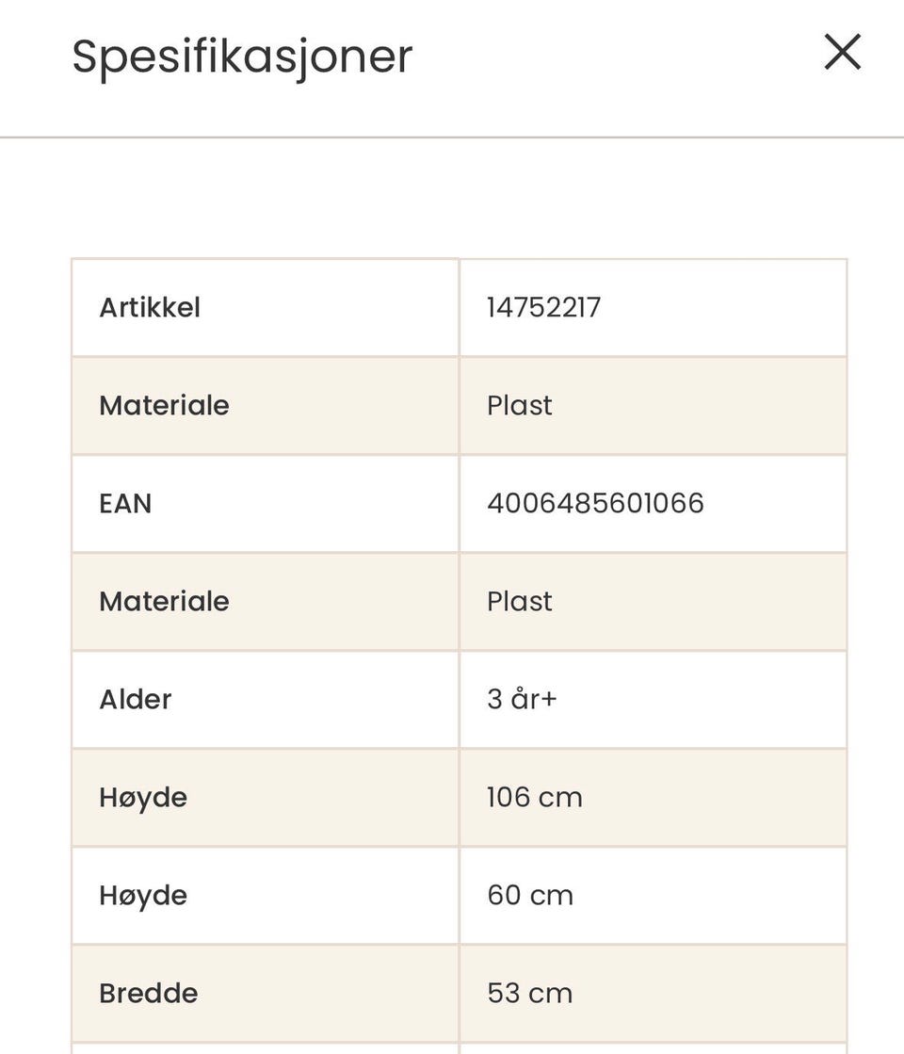Click the Spesifikasjoner heading
Image resolution: width=904 pixels, height=1054 pixels.
[242, 57]
